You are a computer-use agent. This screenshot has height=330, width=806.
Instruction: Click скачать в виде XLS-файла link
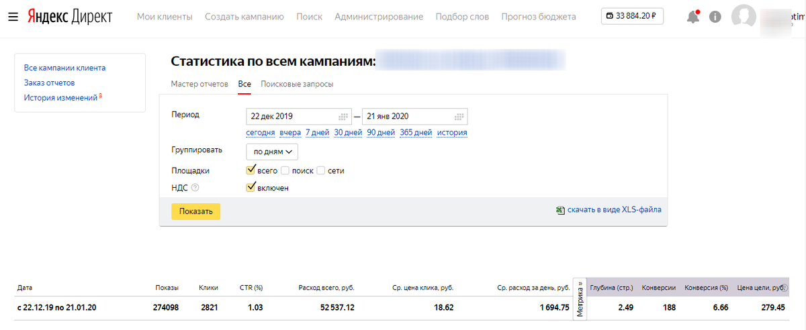[x=614, y=210]
